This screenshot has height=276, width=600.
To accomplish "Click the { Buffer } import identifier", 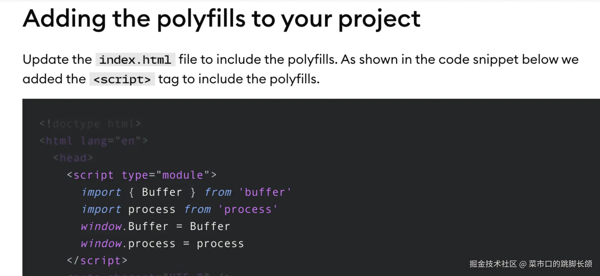I will [162, 192].
